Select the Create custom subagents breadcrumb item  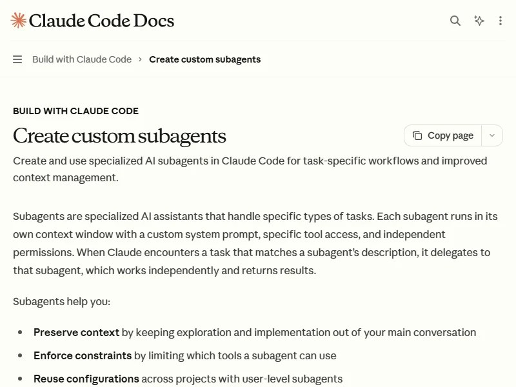click(x=204, y=59)
